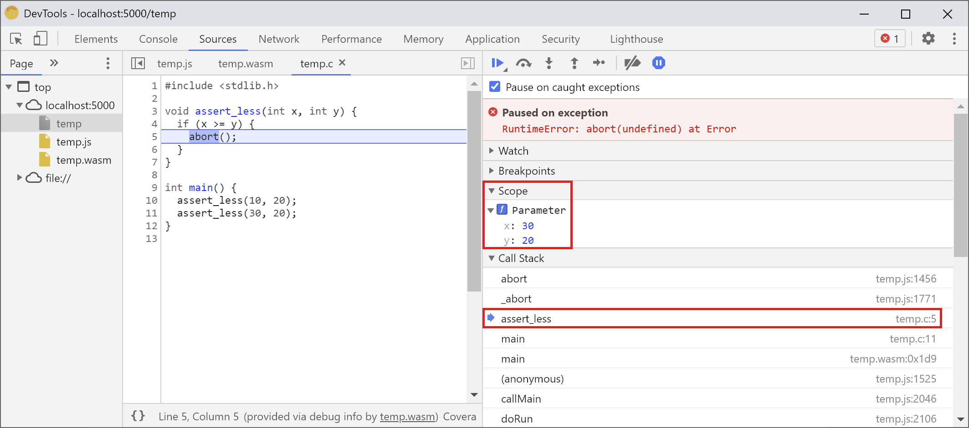Click the device toolbar toggle icon
This screenshot has width=969, height=428.
click(x=40, y=39)
